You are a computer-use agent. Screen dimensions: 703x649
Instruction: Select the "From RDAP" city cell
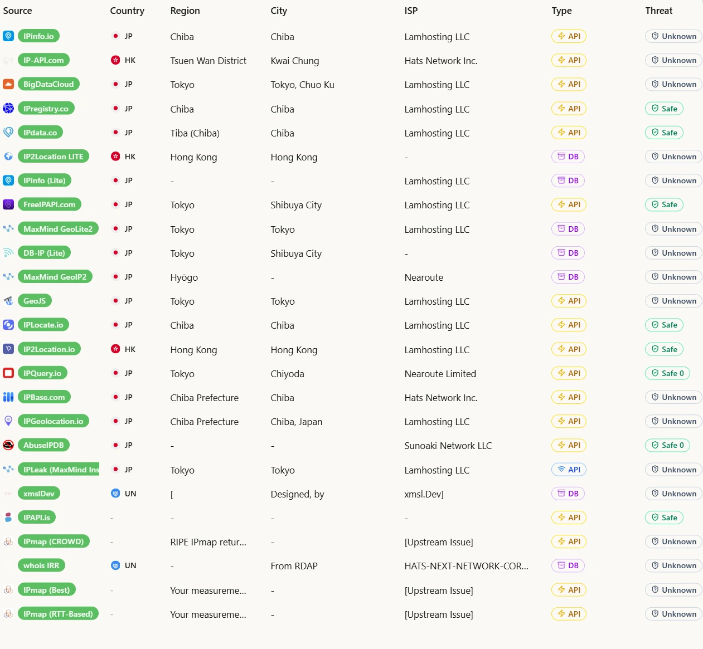tap(294, 566)
